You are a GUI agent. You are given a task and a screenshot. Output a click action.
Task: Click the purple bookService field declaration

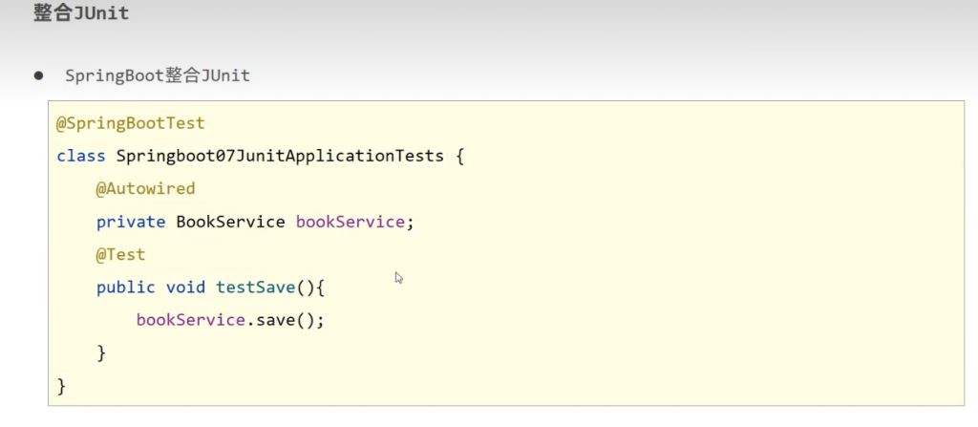click(351, 222)
